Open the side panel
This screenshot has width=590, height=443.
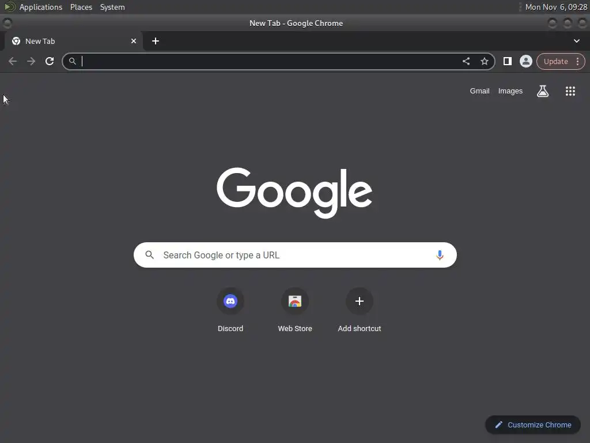507,61
